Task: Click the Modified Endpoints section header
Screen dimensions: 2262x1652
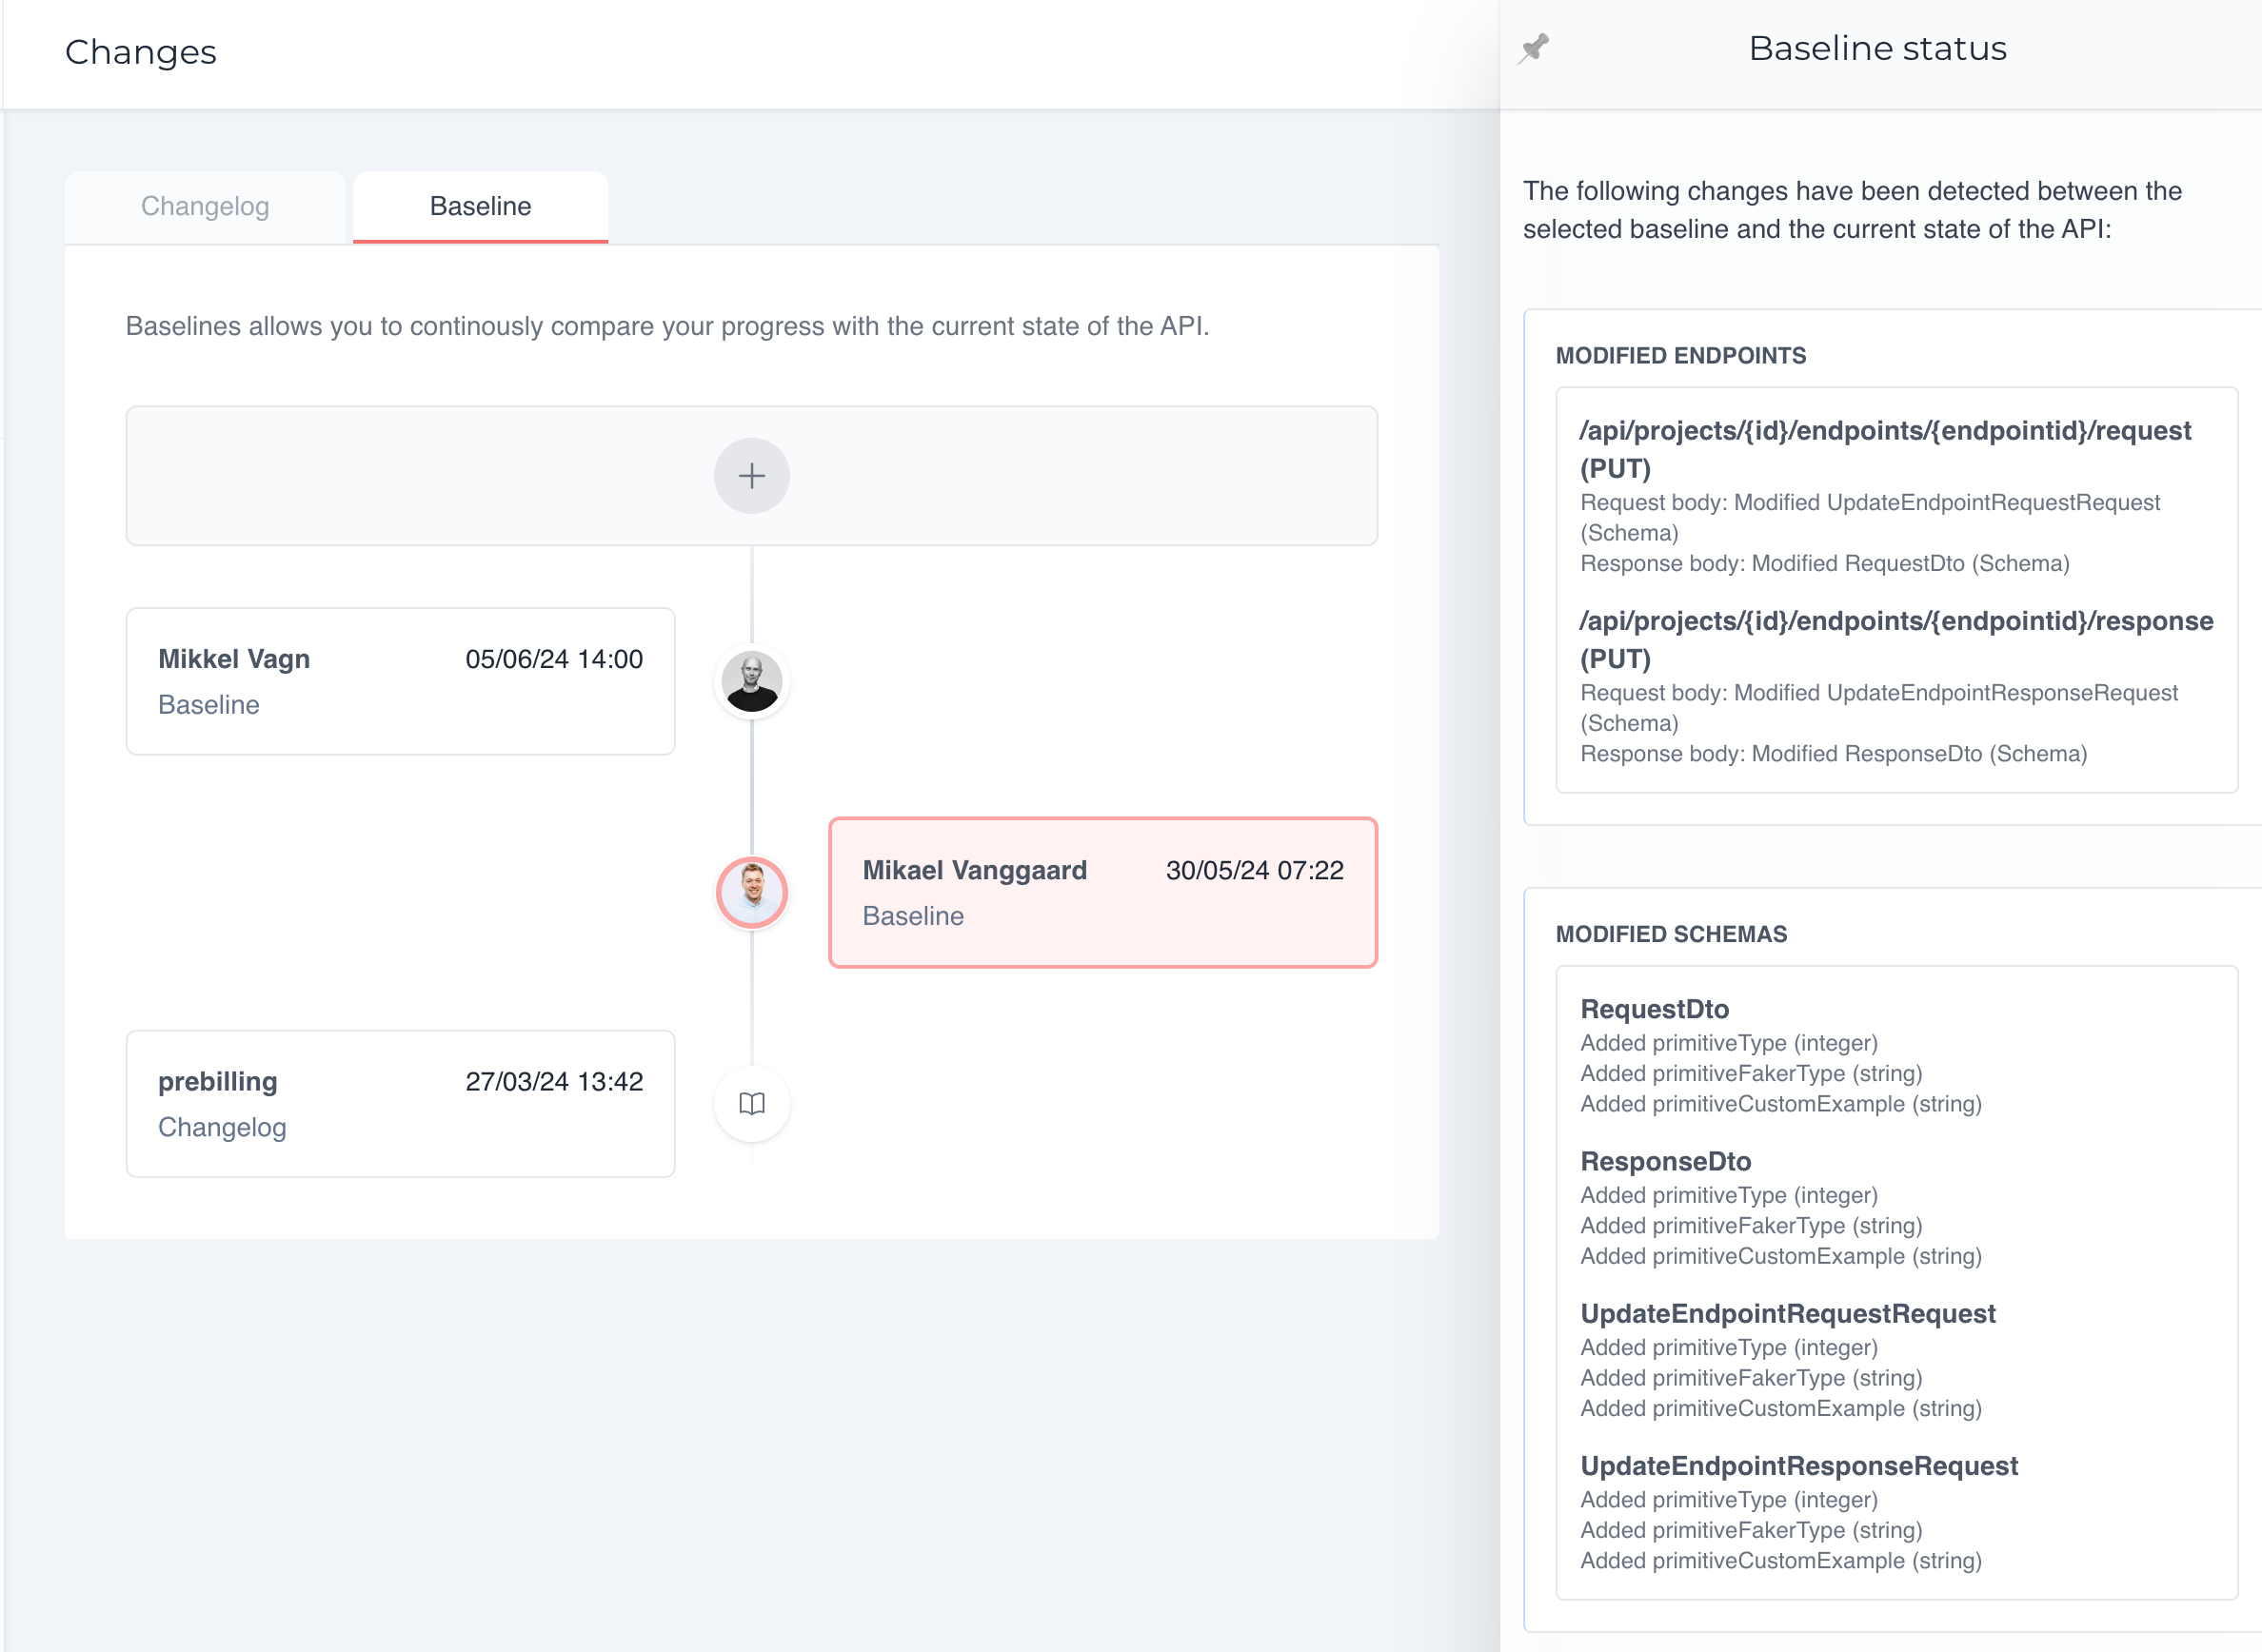Action: [1680, 356]
